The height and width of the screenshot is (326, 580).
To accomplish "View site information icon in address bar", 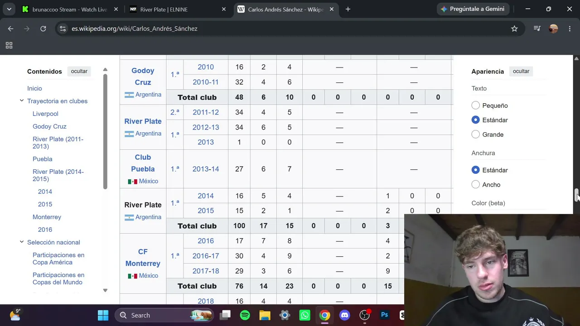I will click(63, 29).
